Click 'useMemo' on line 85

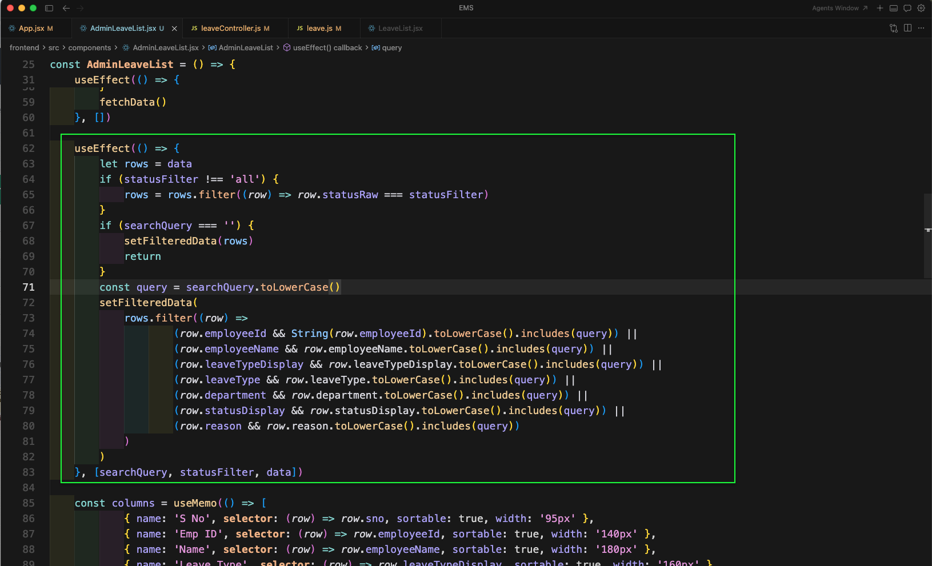(195, 503)
